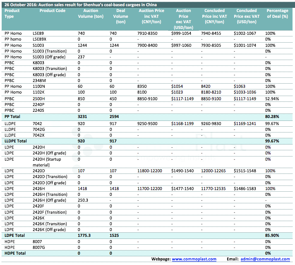Select the 250.3 auction volume cell

coord(83,200)
